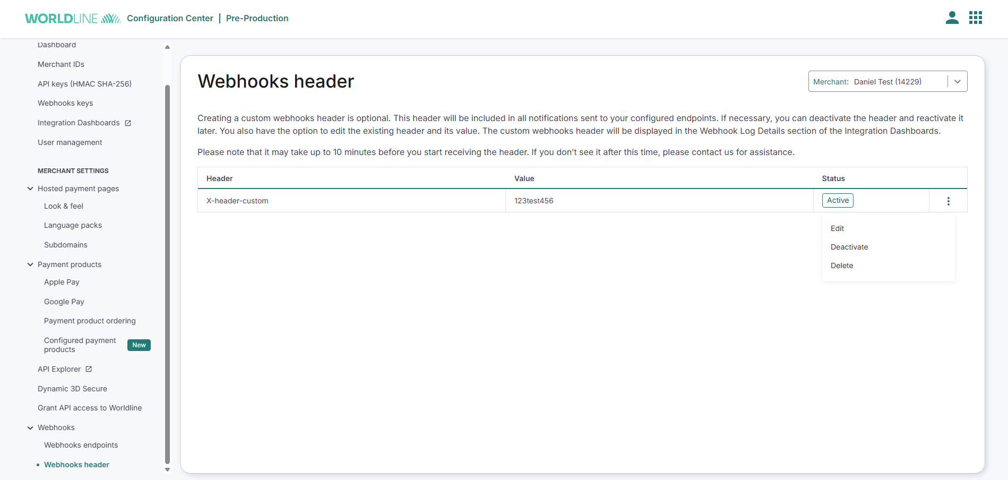
Task: Click the Configuration Center title link
Action: coord(170,18)
